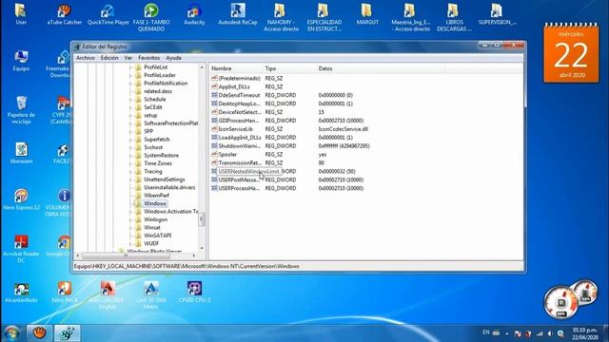Select the Winlogon key

pyautogui.click(x=155, y=219)
